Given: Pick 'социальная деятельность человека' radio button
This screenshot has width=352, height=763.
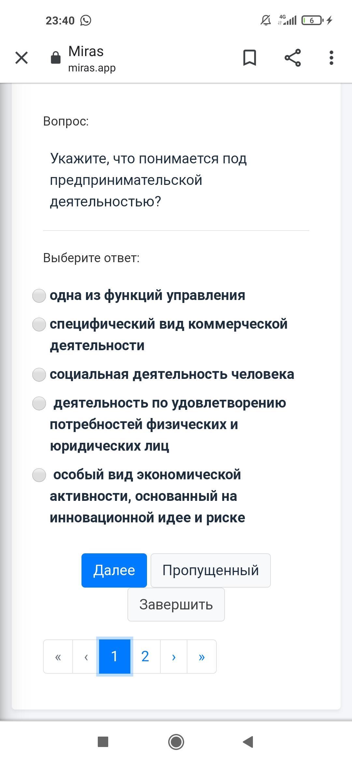Looking at the screenshot, I should click(39, 375).
